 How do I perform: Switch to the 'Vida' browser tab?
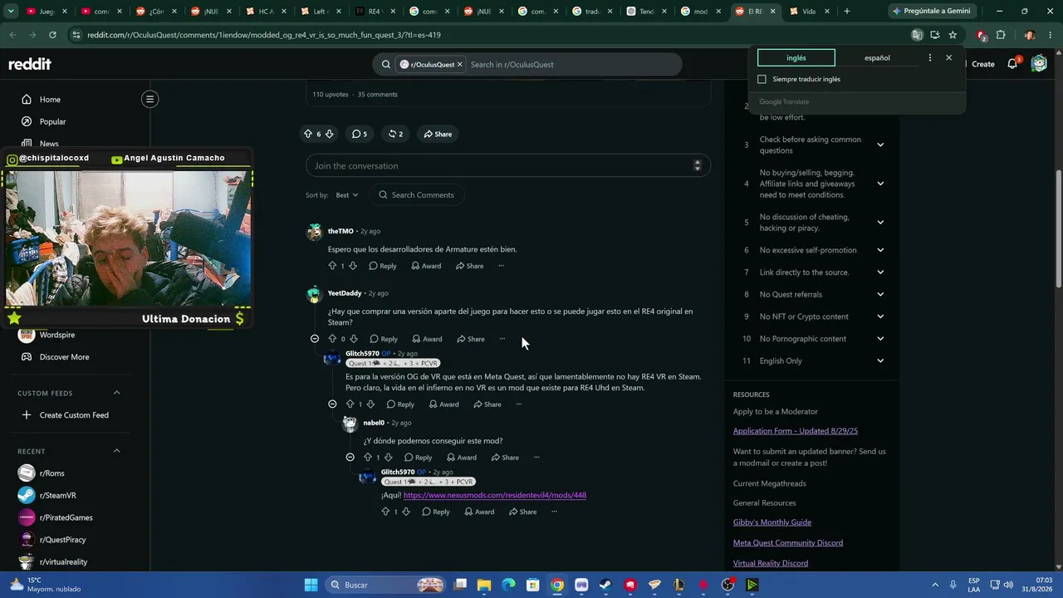point(810,12)
